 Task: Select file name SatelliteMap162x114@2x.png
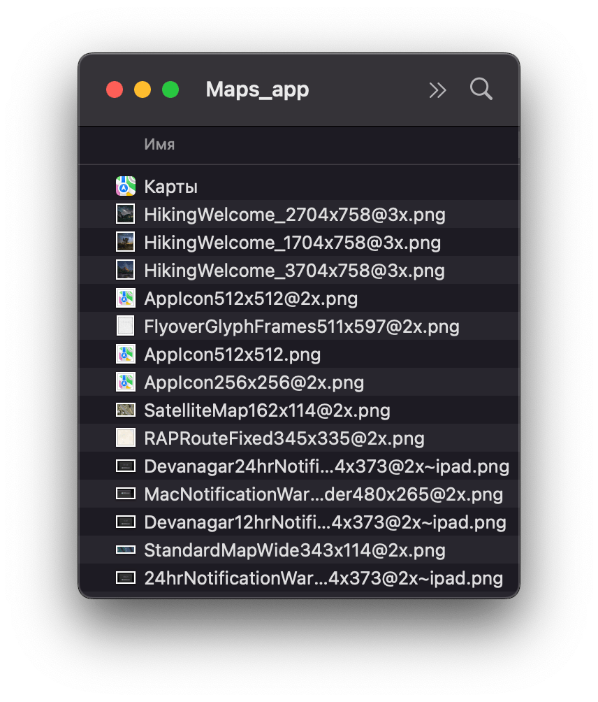[x=268, y=410]
